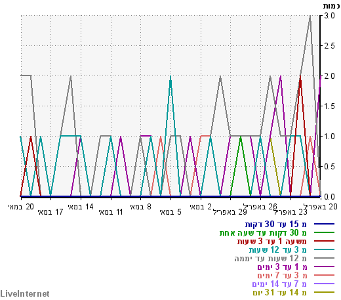Select legend label 'מ 14 עד 31 יום'
The height and width of the screenshot is (300, 341).
(280, 293)
